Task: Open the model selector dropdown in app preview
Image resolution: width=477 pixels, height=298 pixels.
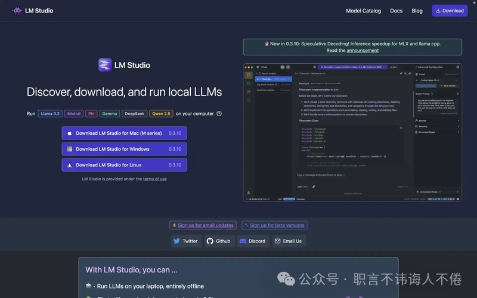Action: click(352, 67)
